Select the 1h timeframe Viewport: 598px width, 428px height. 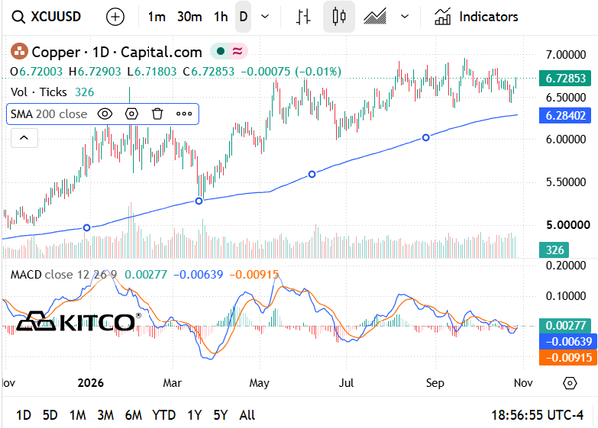(x=221, y=17)
